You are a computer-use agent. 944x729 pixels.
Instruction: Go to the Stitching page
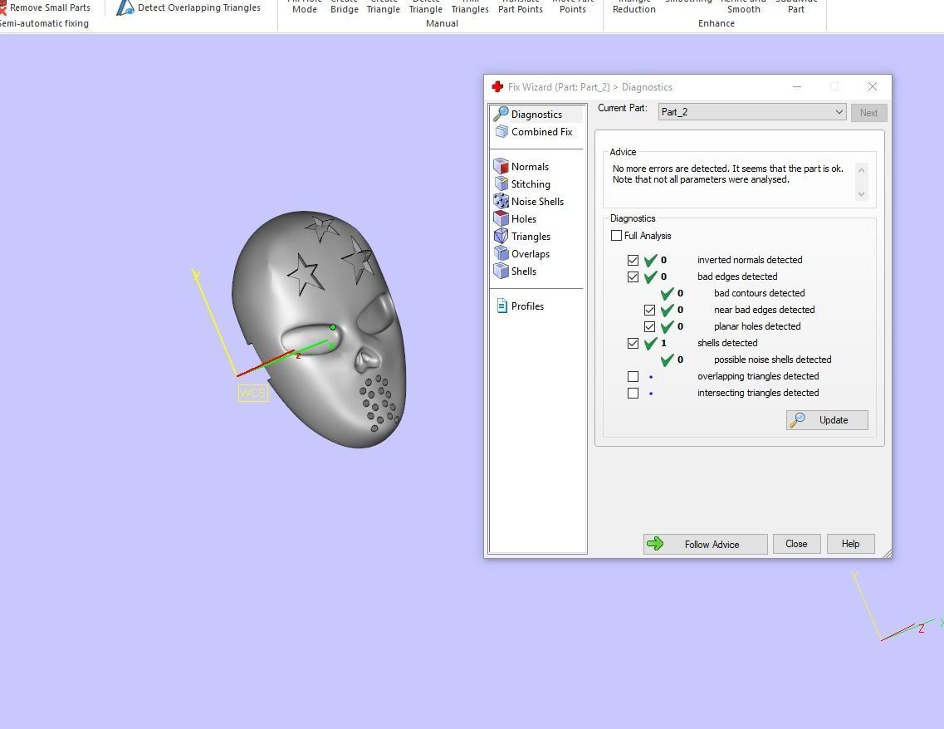(x=522, y=183)
